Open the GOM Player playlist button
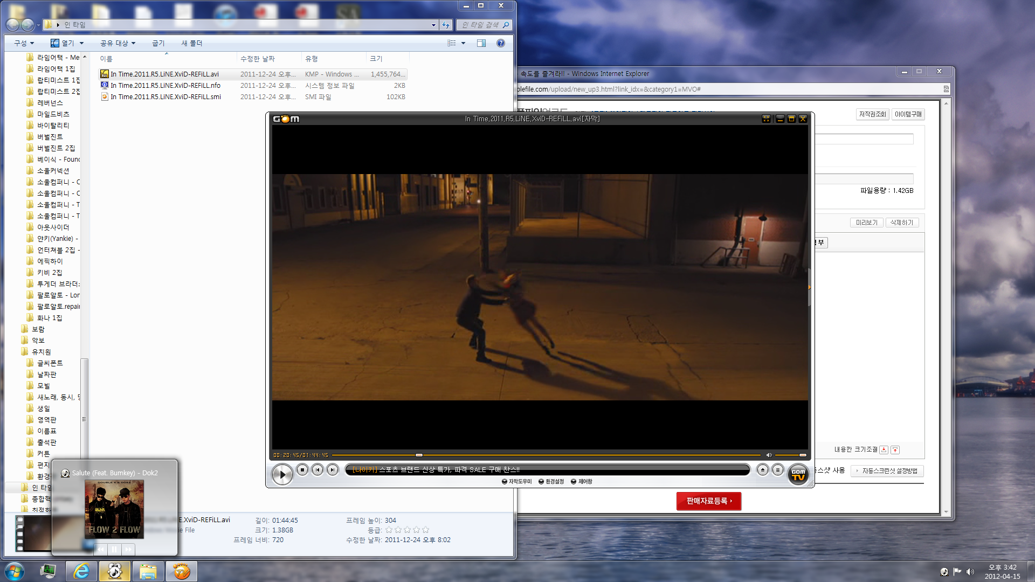The image size is (1035, 582). point(777,470)
